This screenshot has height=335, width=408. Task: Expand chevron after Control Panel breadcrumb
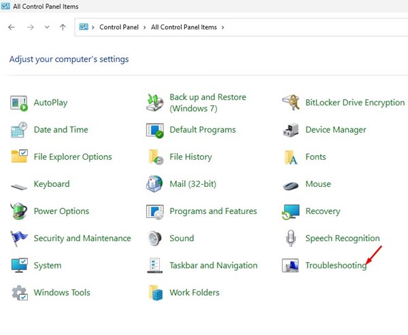pyautogui.click(x=146, y=27)
